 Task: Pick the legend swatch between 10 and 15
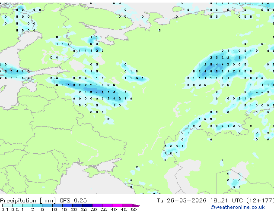click(x=57, y=205)
